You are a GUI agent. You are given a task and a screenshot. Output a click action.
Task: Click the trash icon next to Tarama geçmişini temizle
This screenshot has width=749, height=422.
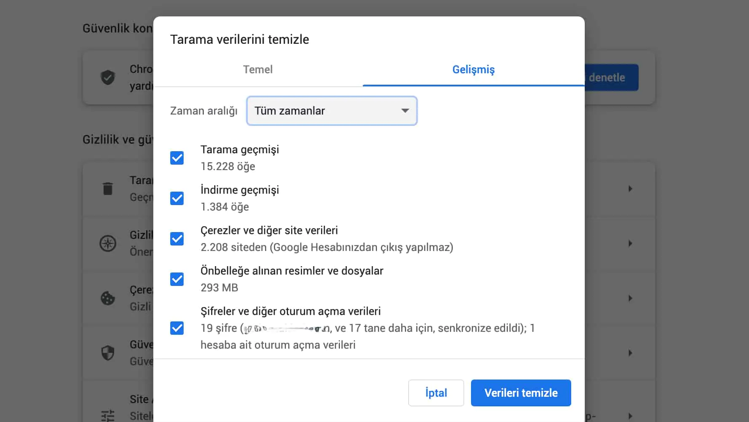[x=108, y=189]
